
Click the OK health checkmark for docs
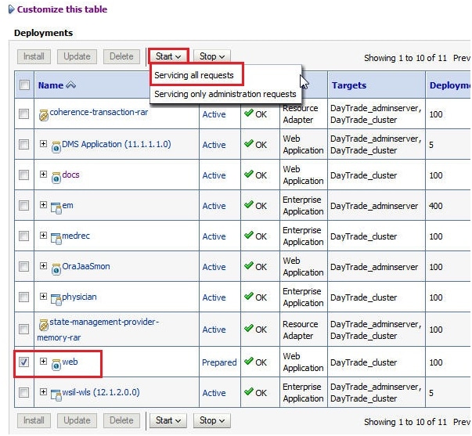click(x=249, y=175)
